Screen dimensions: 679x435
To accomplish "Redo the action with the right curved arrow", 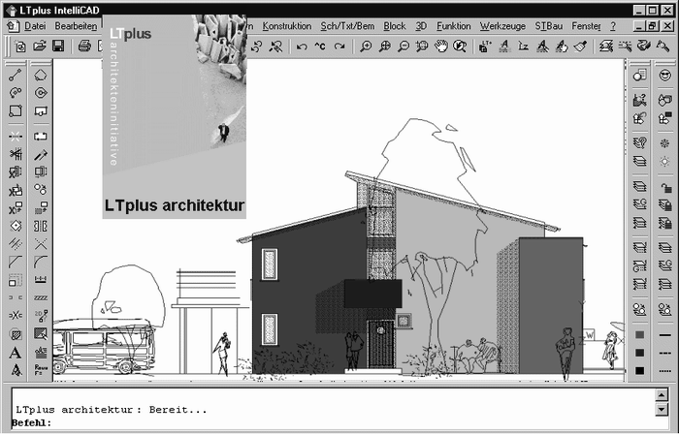I will pyautogui.click(x=339, y=47).
